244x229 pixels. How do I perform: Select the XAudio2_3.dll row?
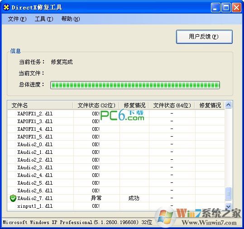116,167
